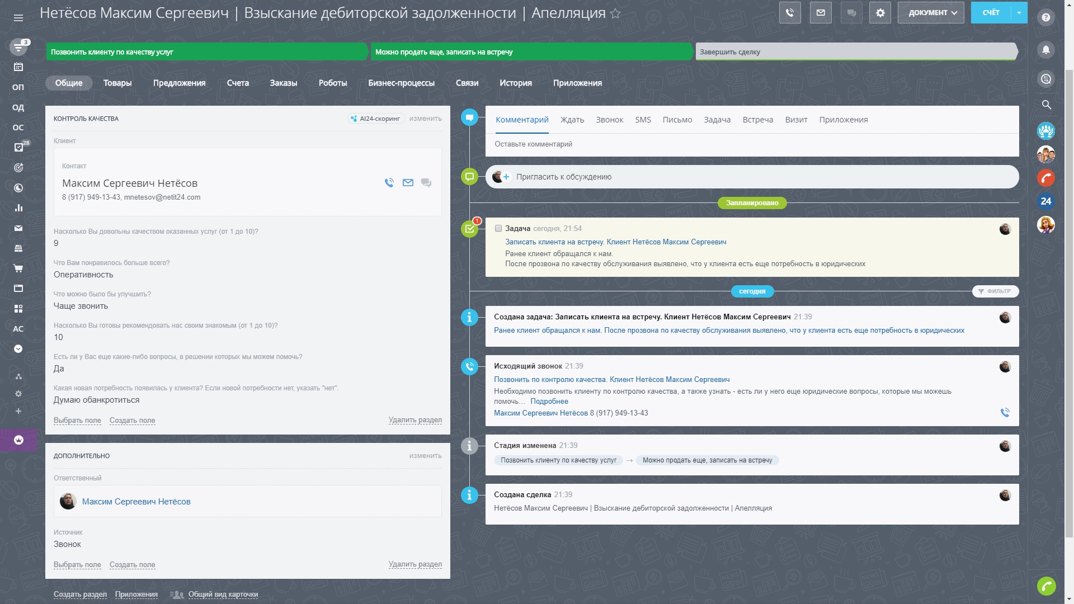Click the email icon next to contact name
1074x604 pixels.
pos(408,183)
